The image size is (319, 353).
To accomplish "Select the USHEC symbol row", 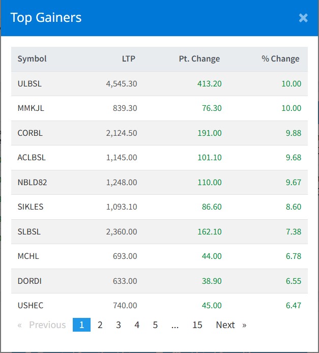I will tap(31, 306).
